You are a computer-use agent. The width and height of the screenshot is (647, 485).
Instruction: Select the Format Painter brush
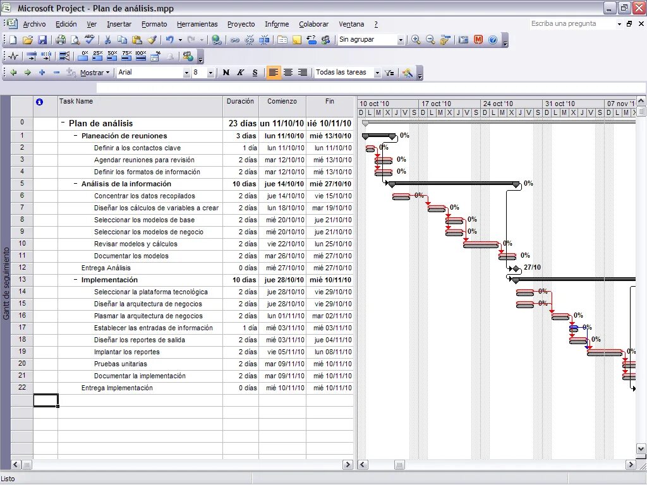[x=152, y=40]
